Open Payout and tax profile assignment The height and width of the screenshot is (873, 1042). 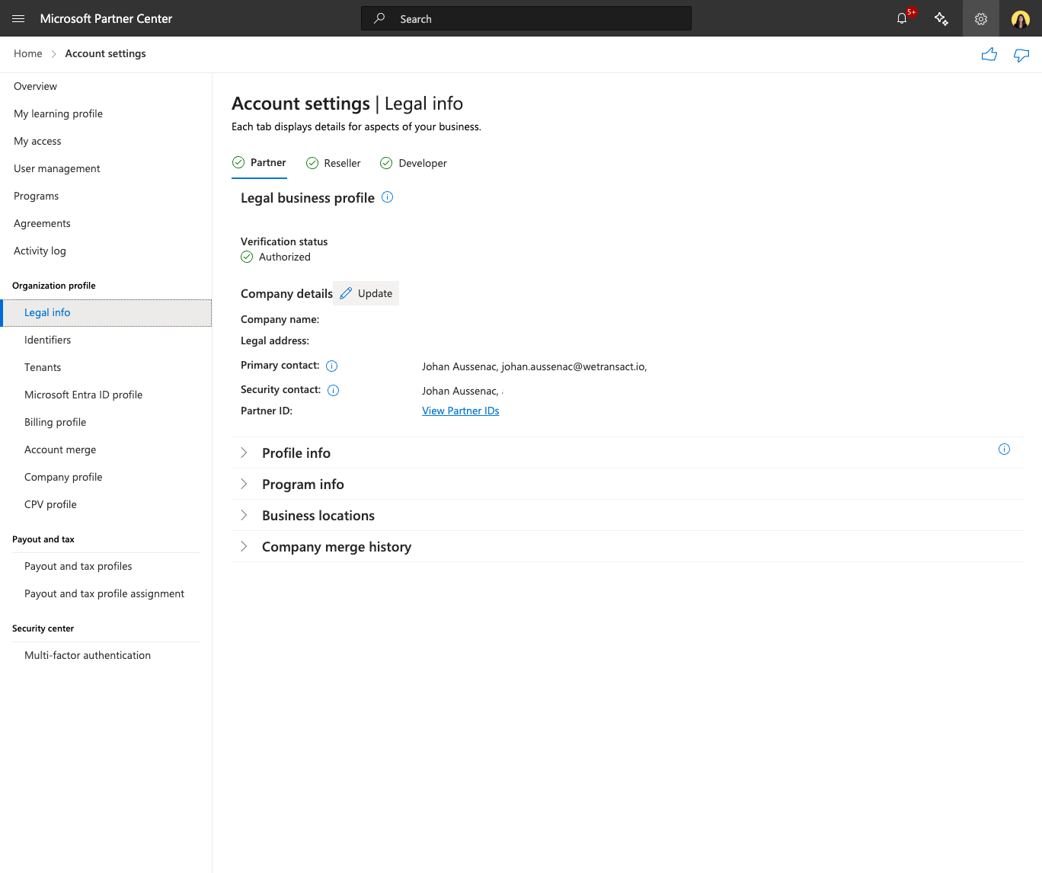[x=104, y=593]
